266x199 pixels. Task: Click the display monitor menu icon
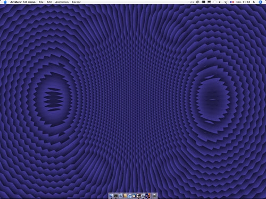point(209,2)
